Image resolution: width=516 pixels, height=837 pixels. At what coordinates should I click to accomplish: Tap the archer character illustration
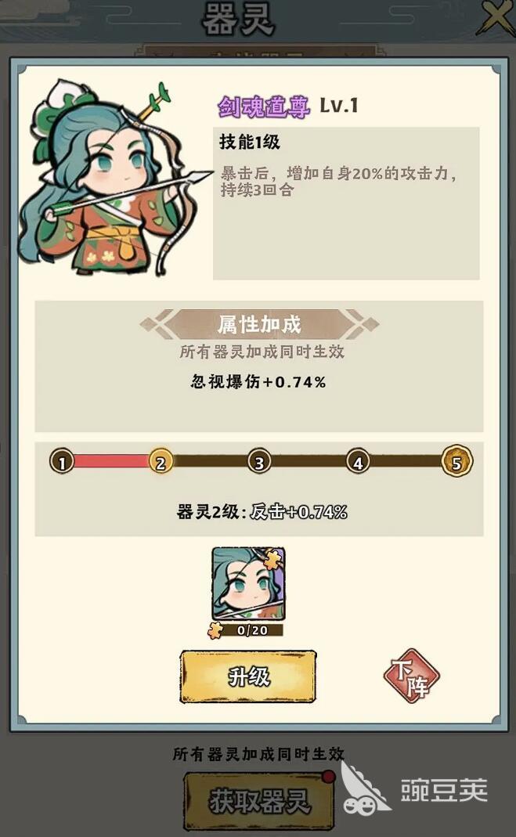pyautogui.click(x=110, y=179)
